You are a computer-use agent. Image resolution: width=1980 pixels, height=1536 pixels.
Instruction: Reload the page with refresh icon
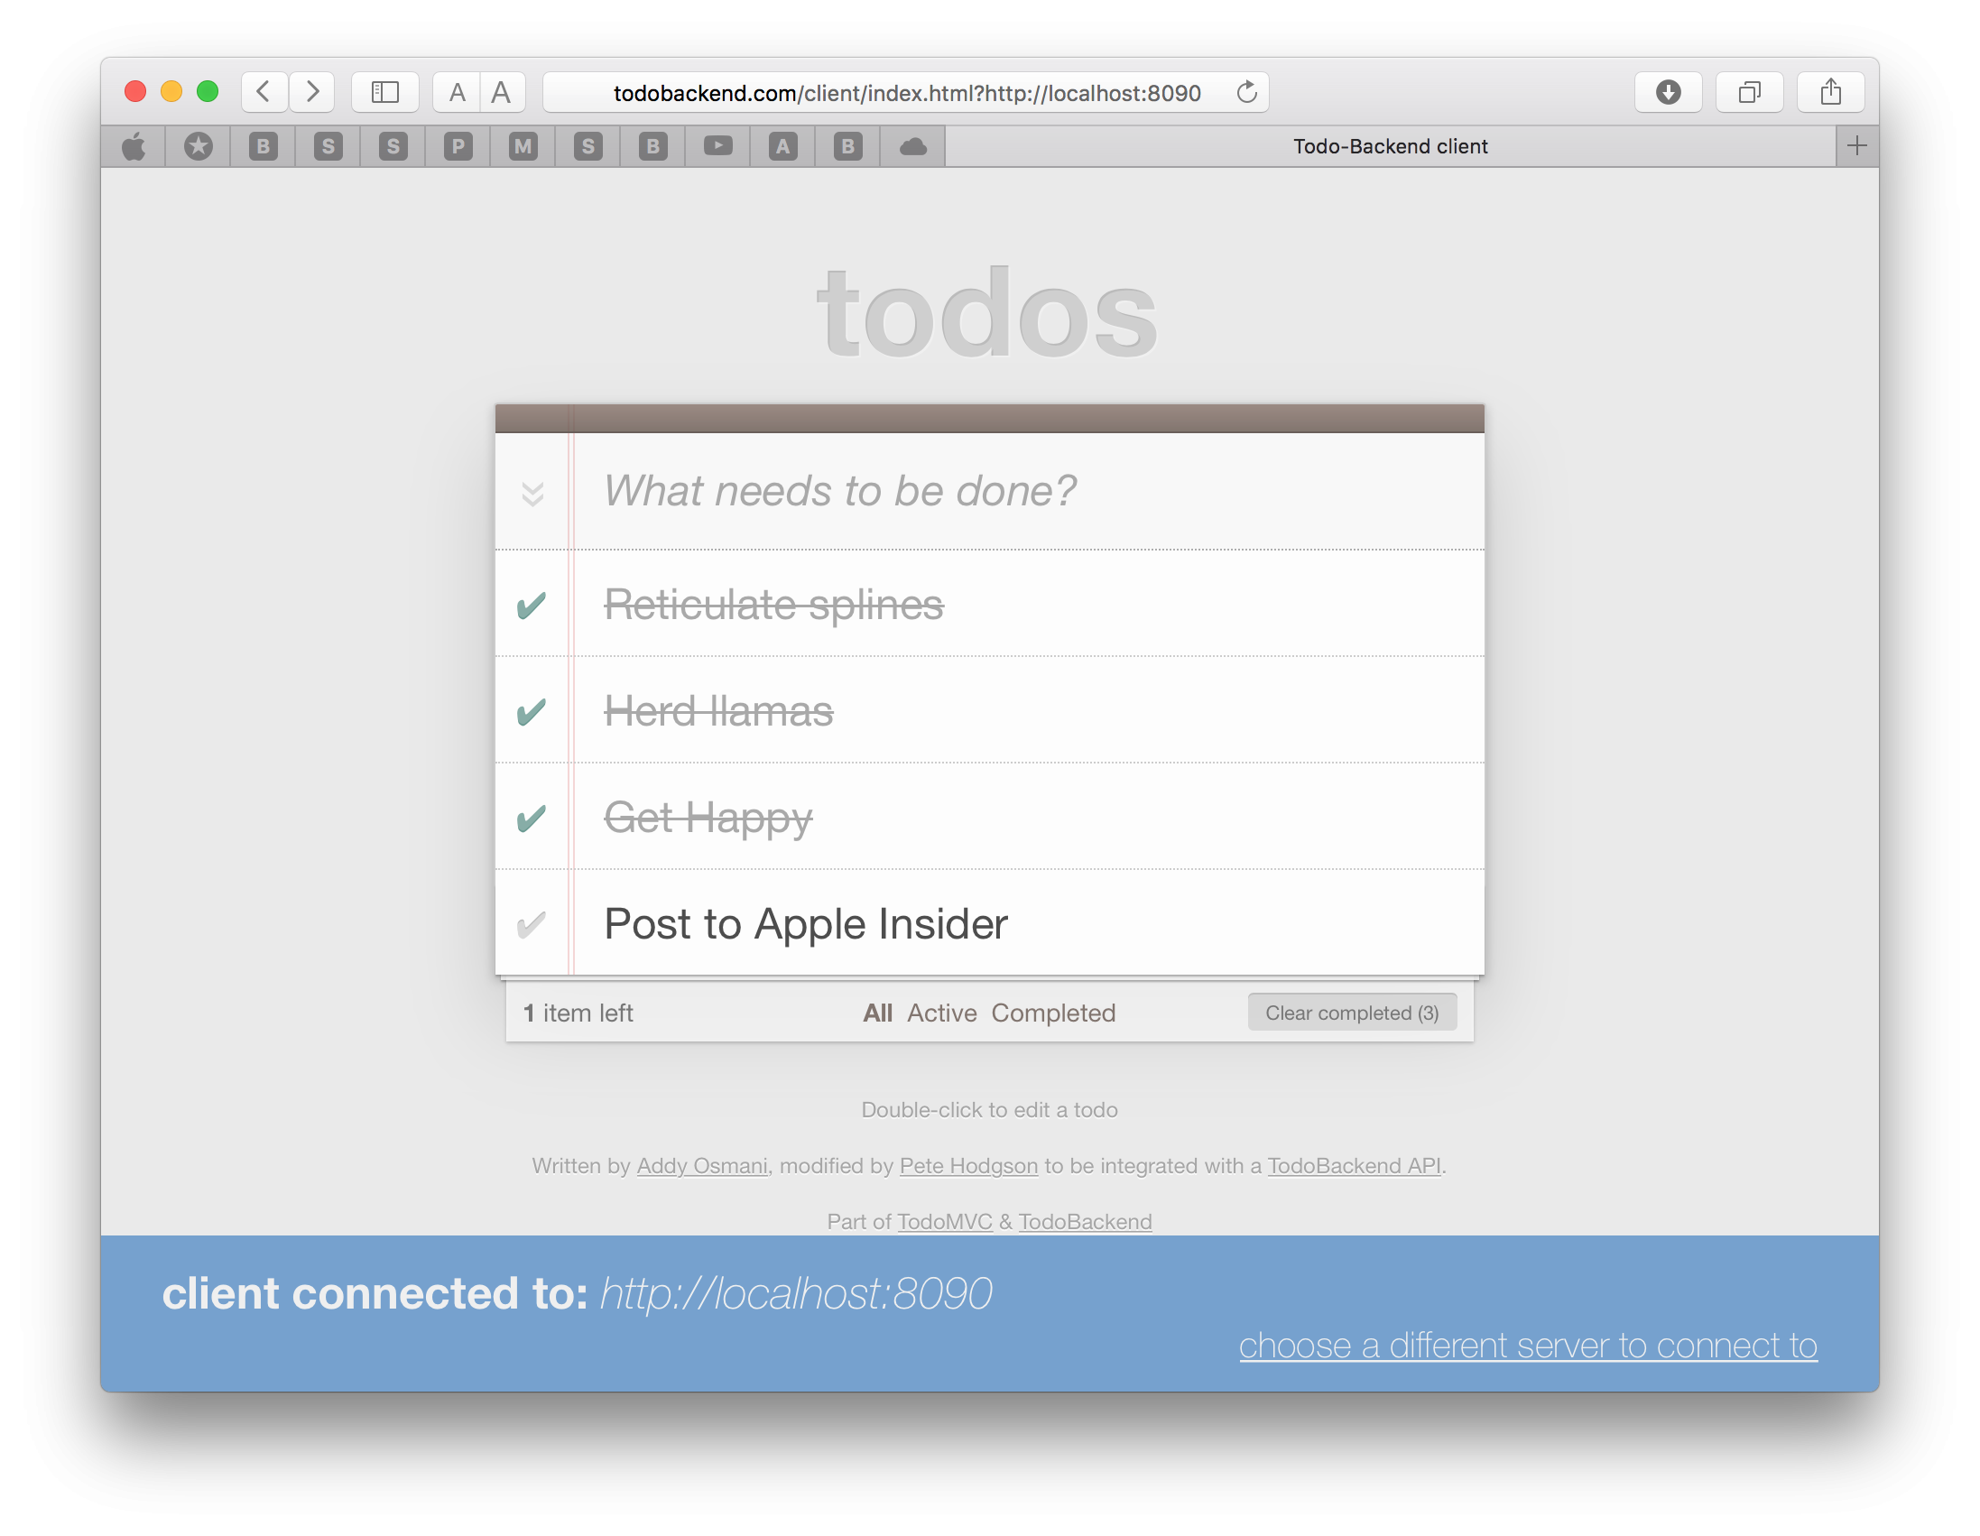pyautogui.click(x=1246, y=92)
